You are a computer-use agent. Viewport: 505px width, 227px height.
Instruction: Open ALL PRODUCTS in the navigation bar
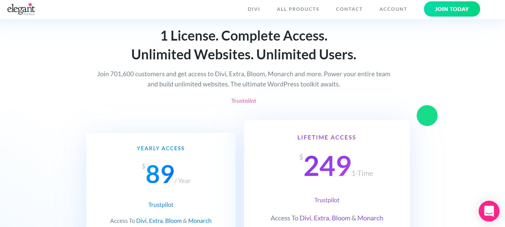pyautogui.click(x=298, y=9)
